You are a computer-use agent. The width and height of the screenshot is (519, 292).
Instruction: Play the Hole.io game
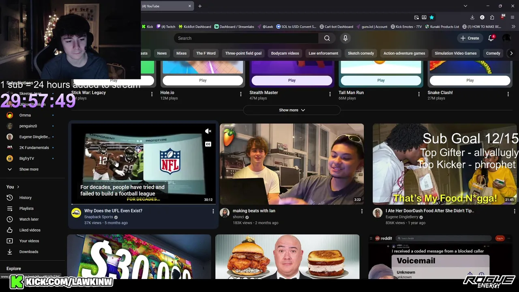coord(203,80)
